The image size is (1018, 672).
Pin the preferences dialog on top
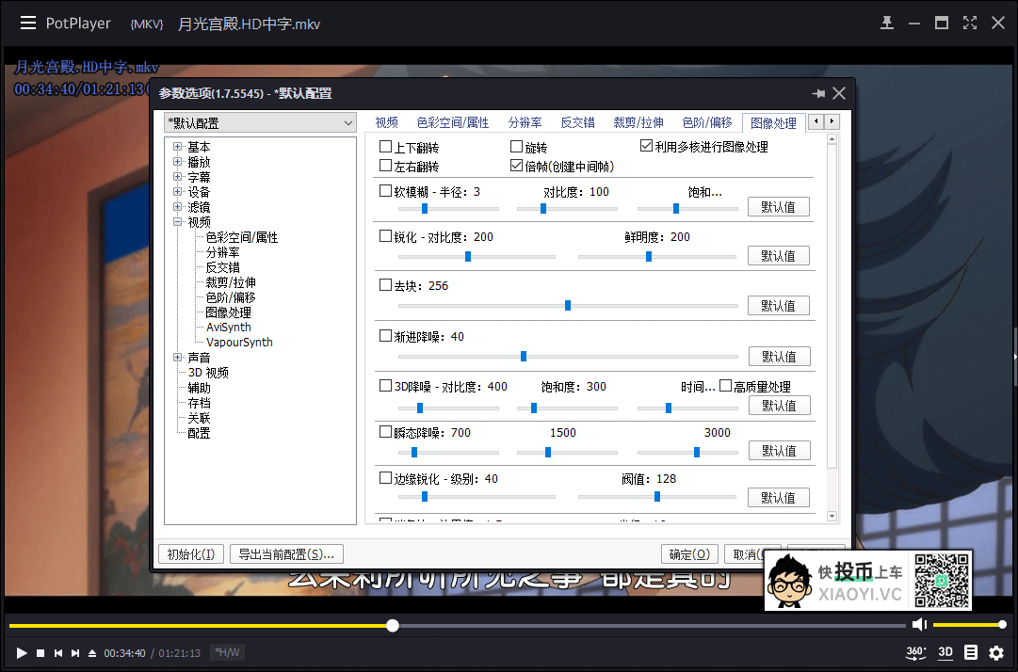click(817, 93)
